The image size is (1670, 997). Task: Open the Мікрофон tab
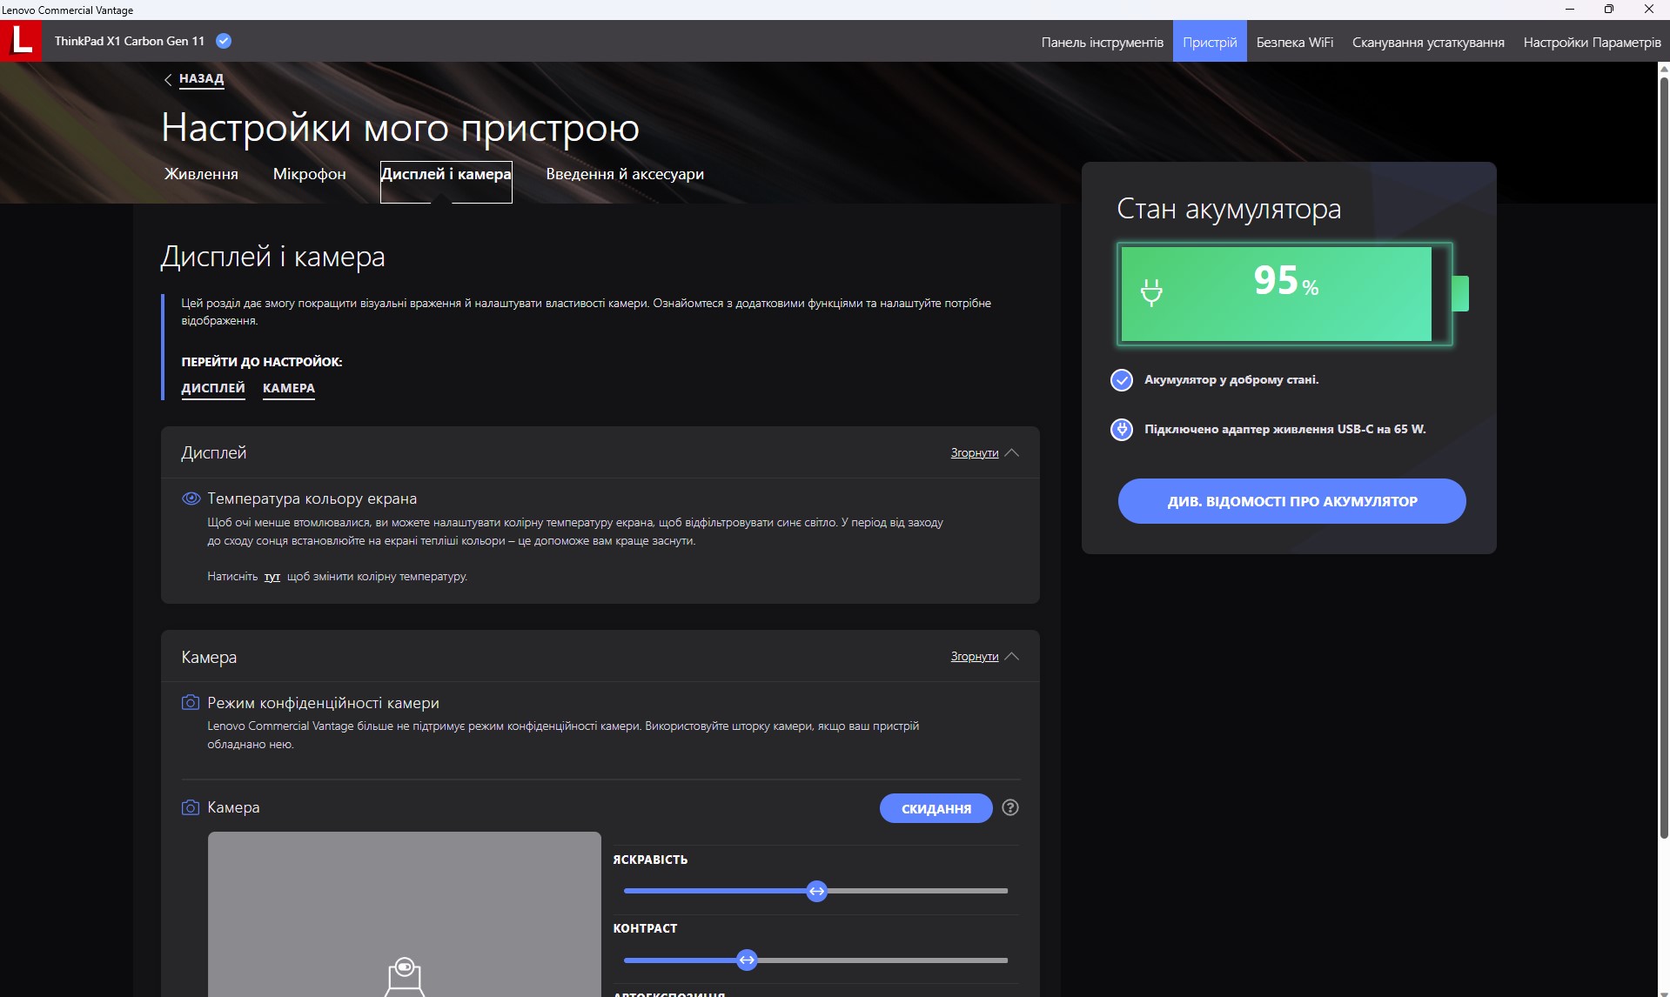pyautogui.click(x=309, y=174)
